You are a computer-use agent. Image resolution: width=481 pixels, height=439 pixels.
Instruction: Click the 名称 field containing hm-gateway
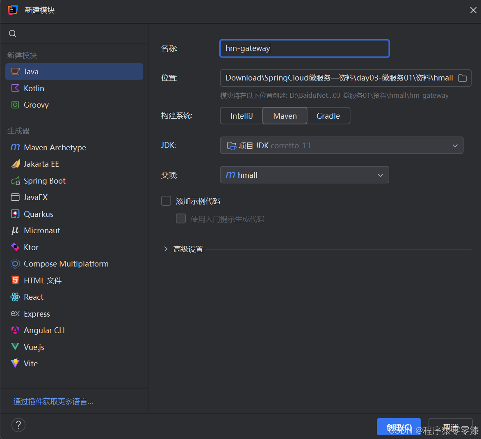click(304, 48)
